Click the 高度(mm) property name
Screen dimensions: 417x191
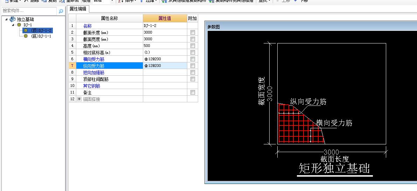[91, 46]
